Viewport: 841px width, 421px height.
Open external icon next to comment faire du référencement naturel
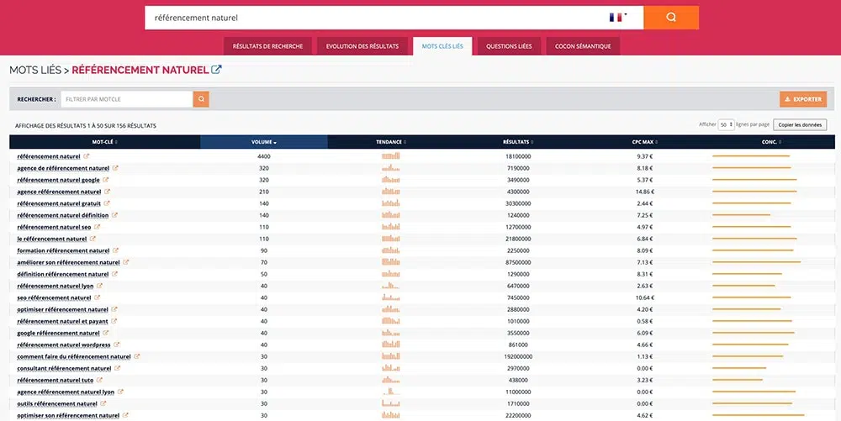click(137, 356)
